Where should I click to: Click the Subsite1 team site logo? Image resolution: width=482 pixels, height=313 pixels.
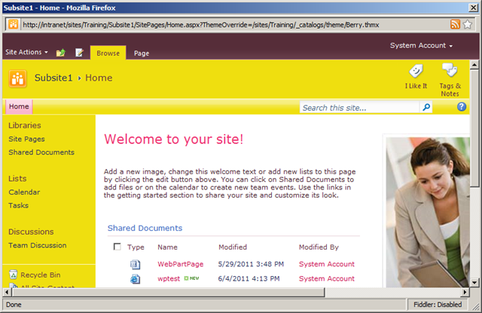pos(17,78)
